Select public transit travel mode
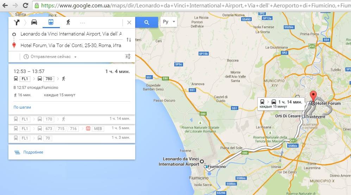This screenshot has width=351, height=195. point(51,22)
